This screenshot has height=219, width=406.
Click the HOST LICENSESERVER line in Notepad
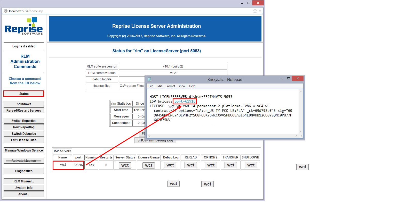[191, 97]
